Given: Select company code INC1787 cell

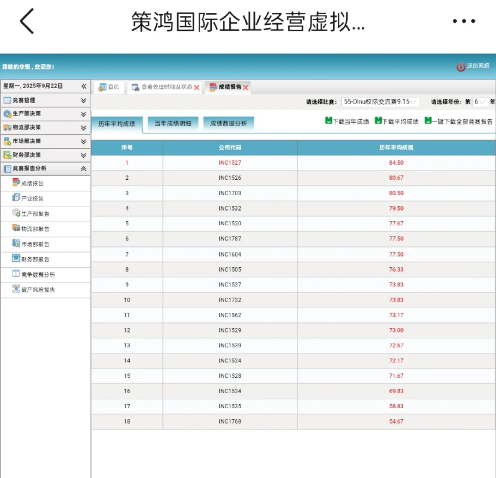Looking at the screenshot, I should (230, 239).
